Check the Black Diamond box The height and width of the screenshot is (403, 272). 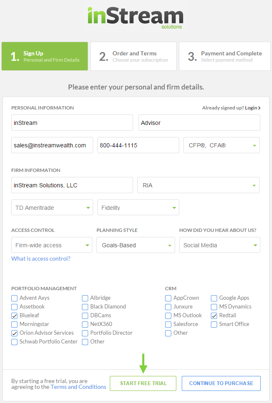coord(85,307)
